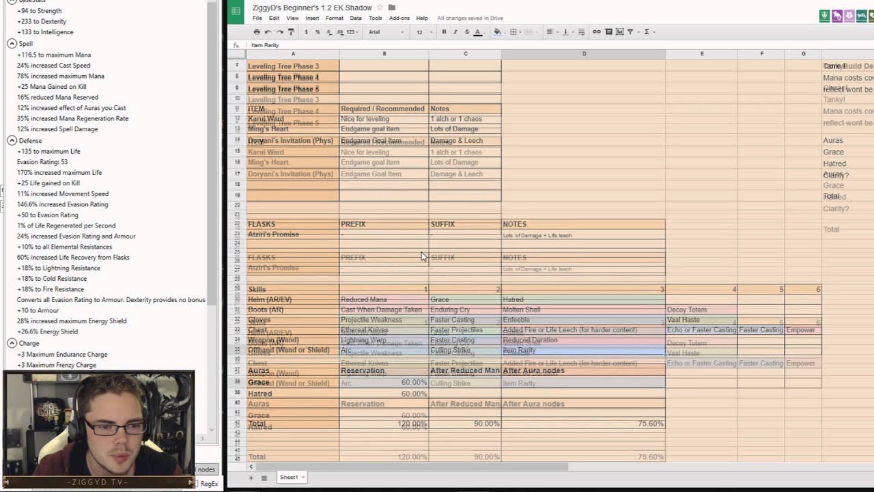The image size is (874, 492).
Task: Click the formula bar showing Item Rarity
Action: [x=560, y=45]
